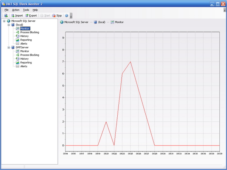
Task: Open Alerts under (local)
Action: (x=24, y=44)
